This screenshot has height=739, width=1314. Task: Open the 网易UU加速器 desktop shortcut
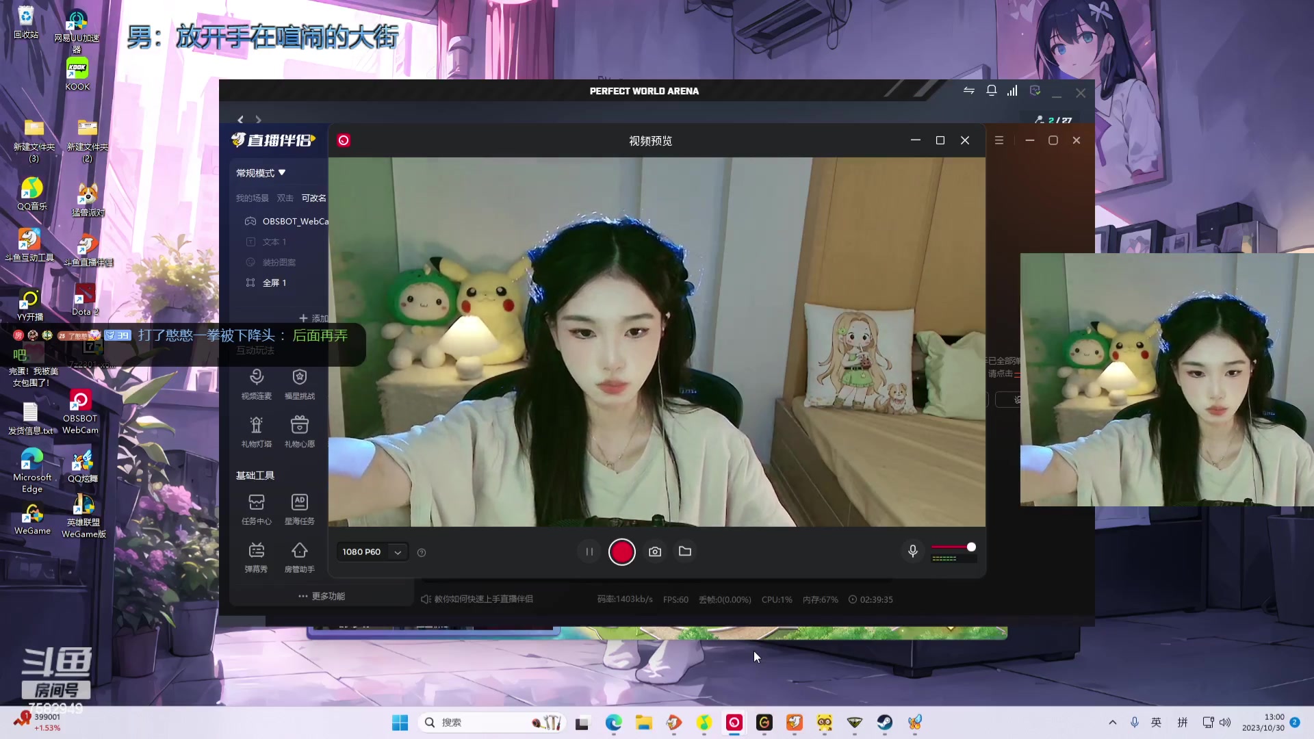77,31
